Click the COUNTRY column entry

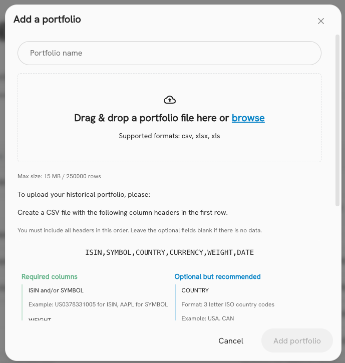(x=195, y=290)
